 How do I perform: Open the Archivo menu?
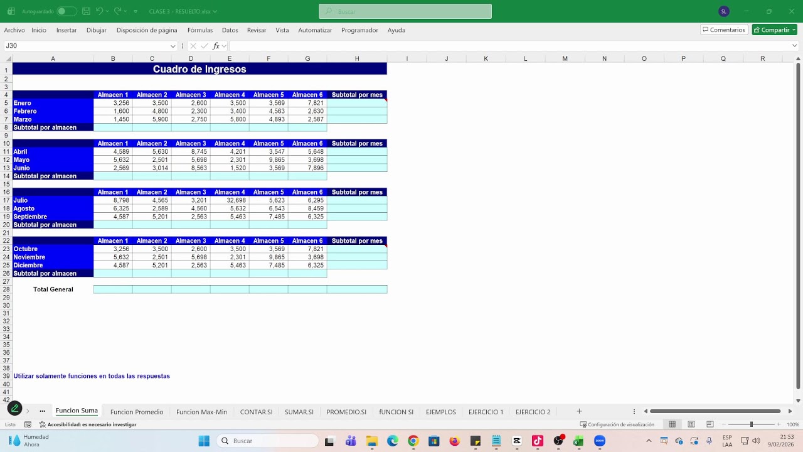point(14,30)
